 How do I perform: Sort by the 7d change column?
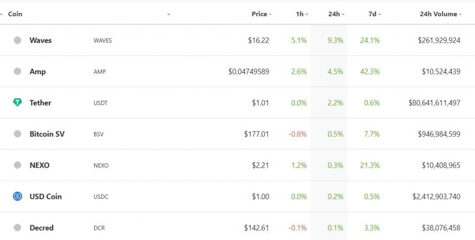click(375, 14)
